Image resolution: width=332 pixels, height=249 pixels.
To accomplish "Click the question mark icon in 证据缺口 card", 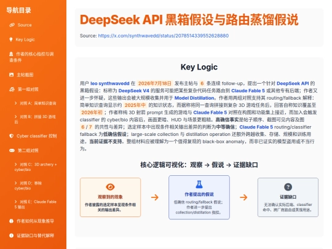I will (x=288, y=187).
